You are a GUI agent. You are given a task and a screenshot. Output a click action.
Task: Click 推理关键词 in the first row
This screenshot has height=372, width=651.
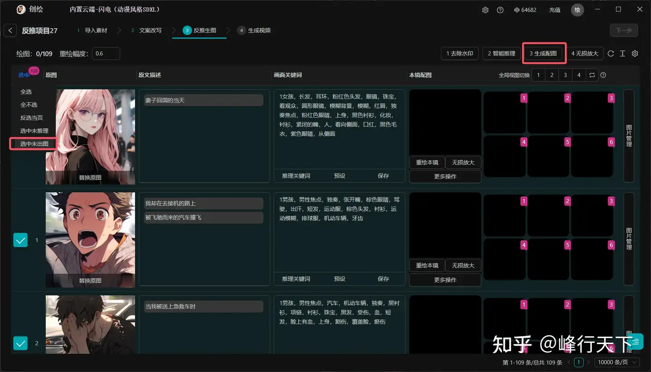tap(296, 176)
